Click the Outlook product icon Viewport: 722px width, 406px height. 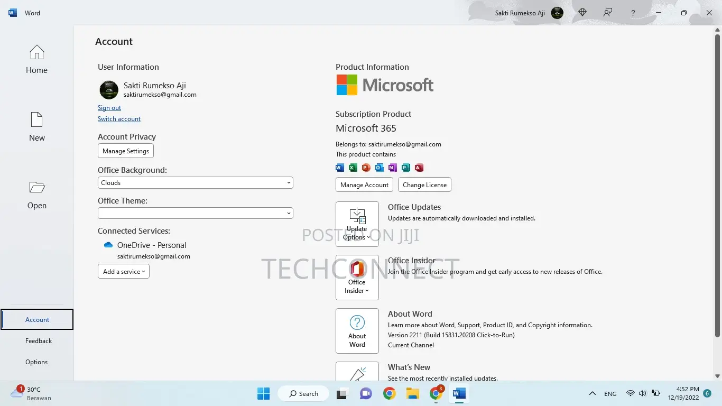coord(379,168)
